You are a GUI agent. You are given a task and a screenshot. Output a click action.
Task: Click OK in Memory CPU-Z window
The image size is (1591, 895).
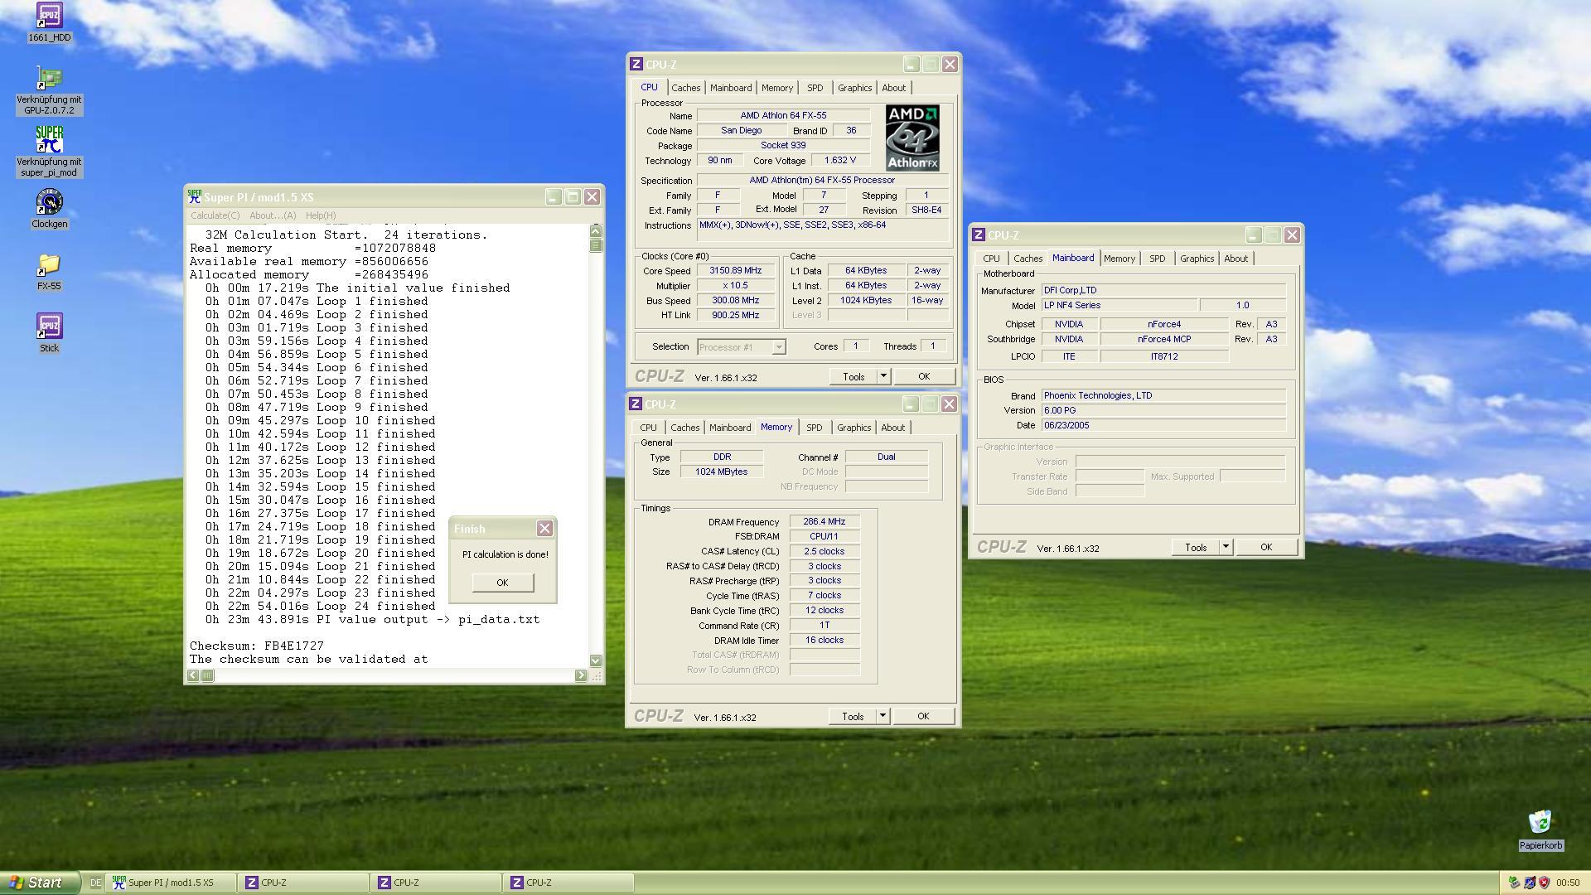tap(923, 716)
